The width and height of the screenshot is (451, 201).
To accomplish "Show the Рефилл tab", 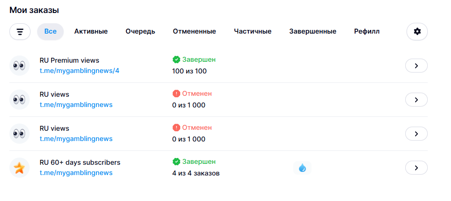I will (367, 32).
